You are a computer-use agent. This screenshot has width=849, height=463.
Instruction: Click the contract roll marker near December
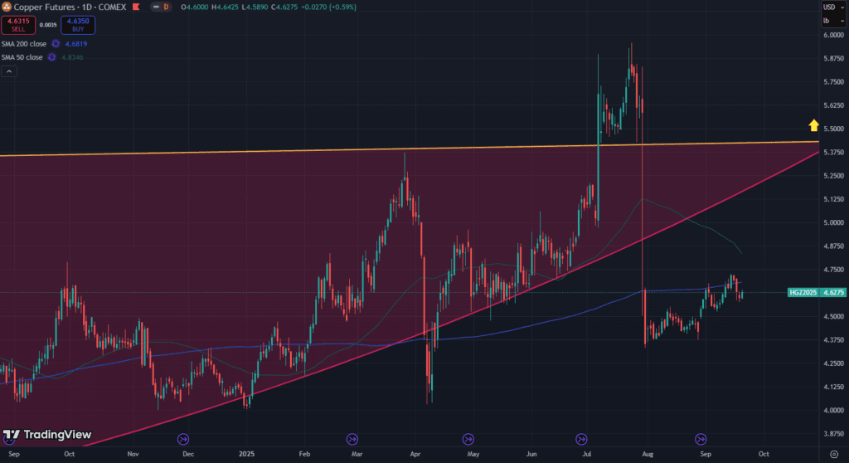pos(183,438)
